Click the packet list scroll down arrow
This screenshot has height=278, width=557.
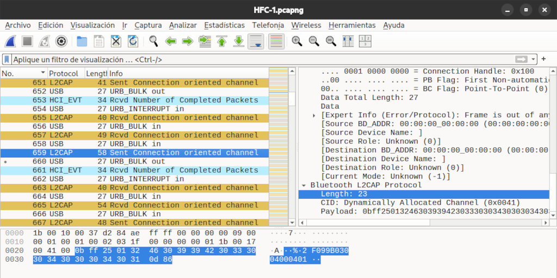(292, 222)
